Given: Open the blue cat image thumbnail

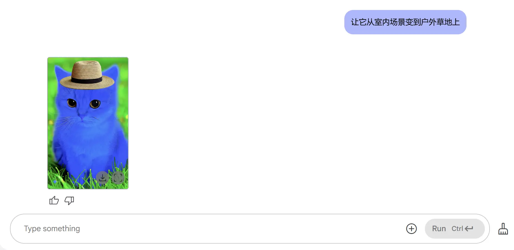Looking at the screenshot, I should click(88, 123).
